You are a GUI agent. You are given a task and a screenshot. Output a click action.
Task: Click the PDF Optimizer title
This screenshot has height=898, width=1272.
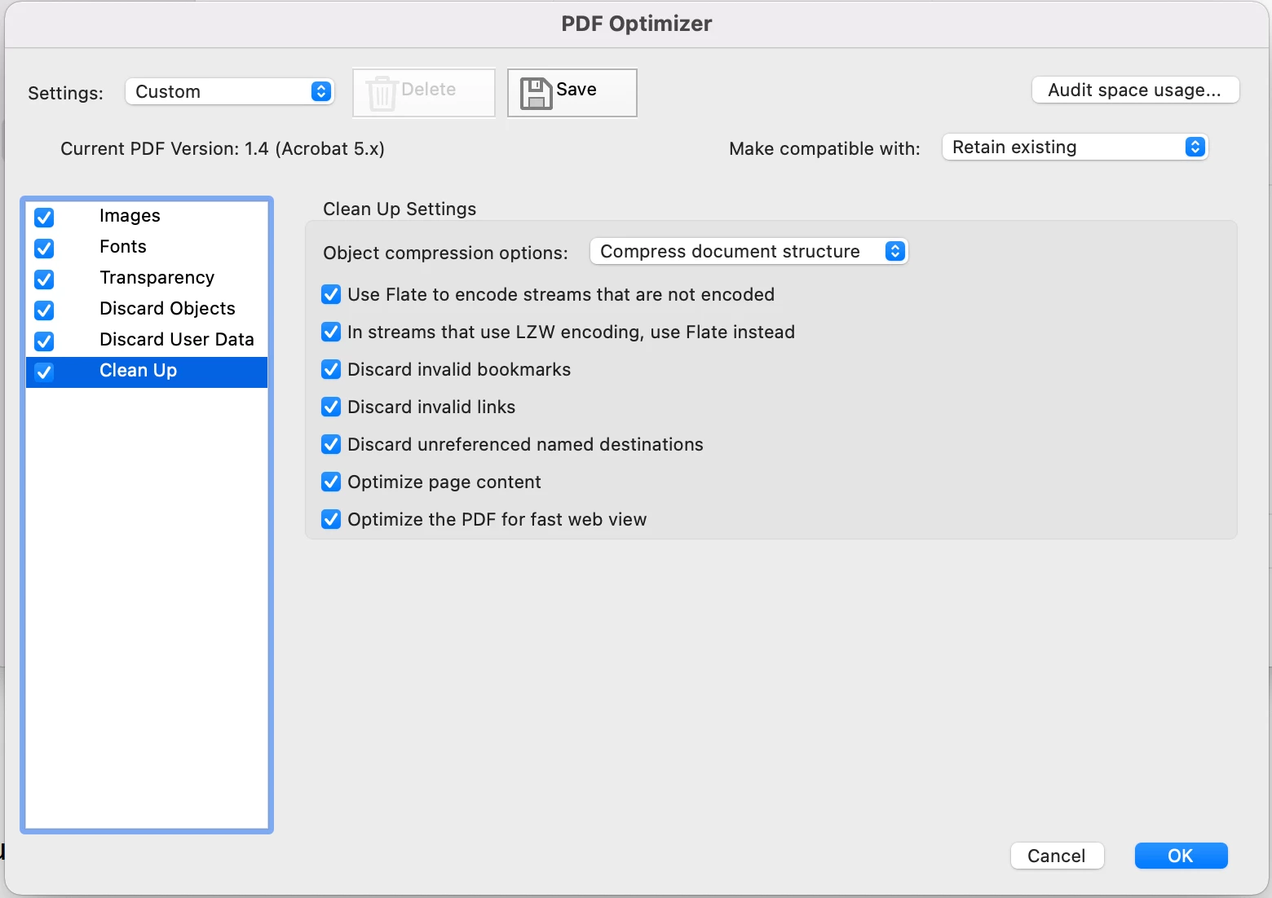[x=637, y=24]
